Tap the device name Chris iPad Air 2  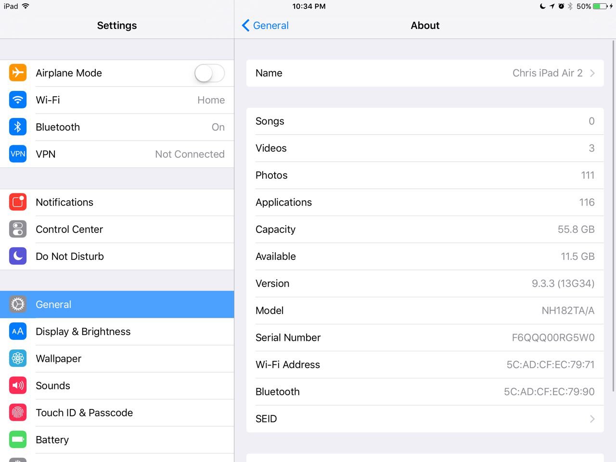(x=547, y=73)
